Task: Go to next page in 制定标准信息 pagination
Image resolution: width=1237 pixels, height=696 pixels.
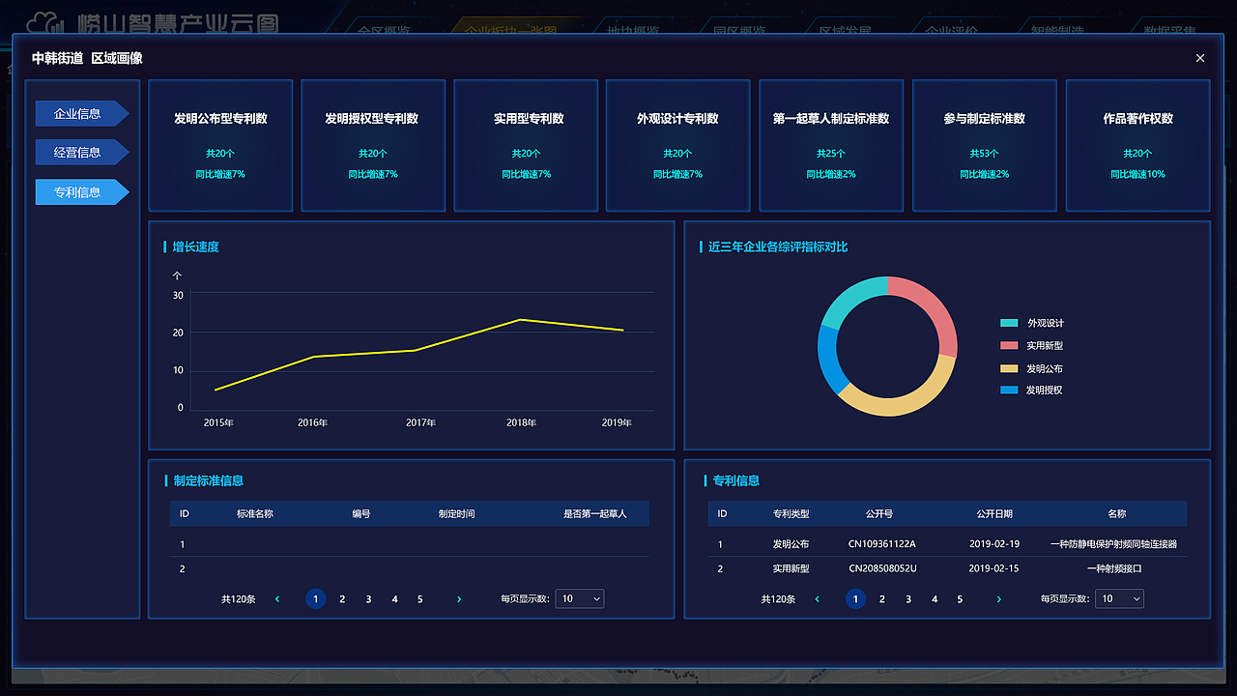Action: pos(459,599)
